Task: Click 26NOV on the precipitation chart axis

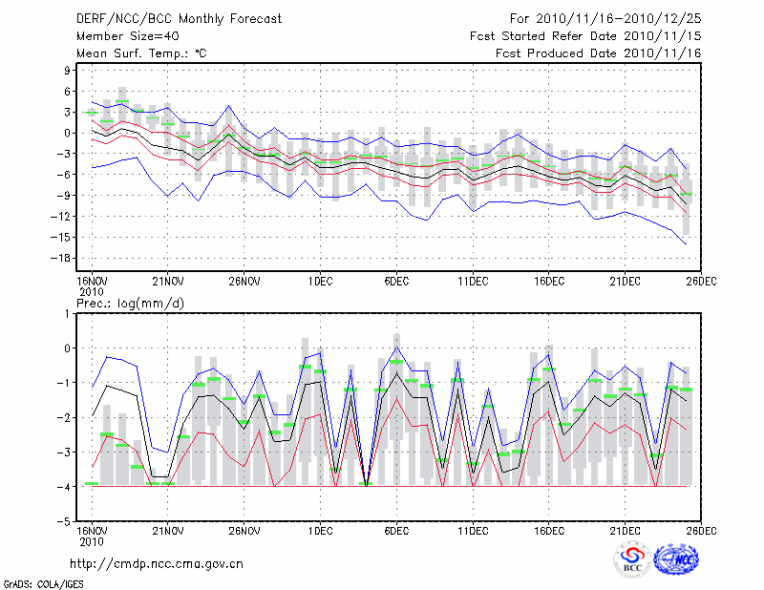Action: (x=244, y=530)
